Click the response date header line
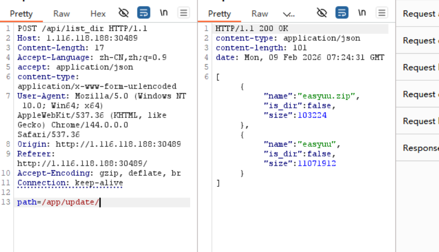The height and width of the screenshot is (252, 439). pyautogui.click(x=300, y=57)
